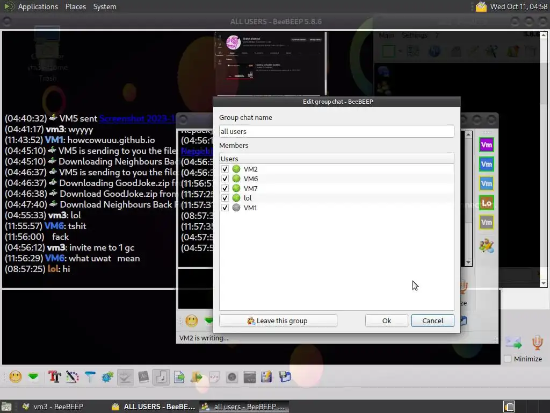
Task: Select the gray Vm member avatar in the group chat sidebar
Action: coord(487,222)
